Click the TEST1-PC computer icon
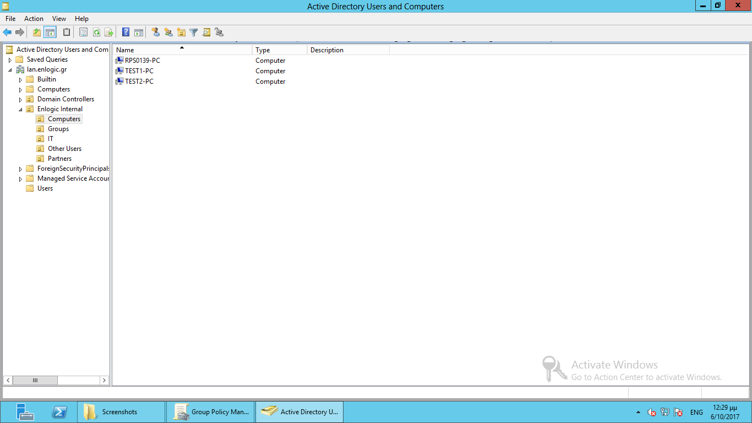752x423 pixels. coord(119,71)
